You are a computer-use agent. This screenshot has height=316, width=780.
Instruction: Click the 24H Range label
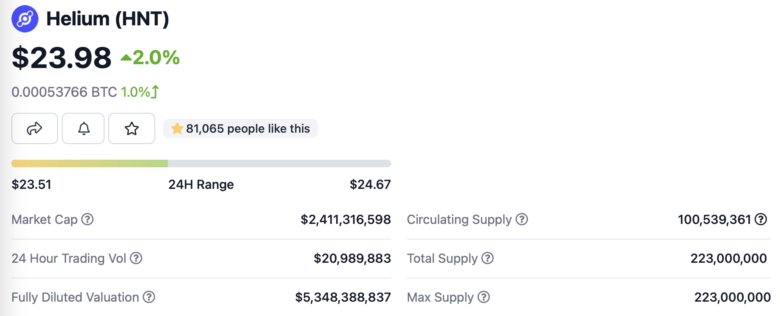tap(201, 185)
